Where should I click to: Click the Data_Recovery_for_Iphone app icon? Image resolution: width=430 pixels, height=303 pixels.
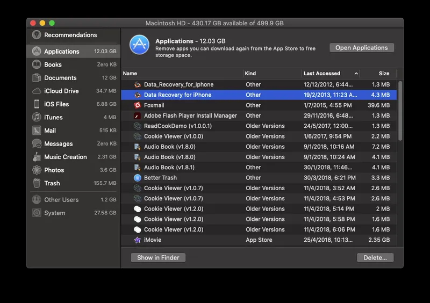138,84
